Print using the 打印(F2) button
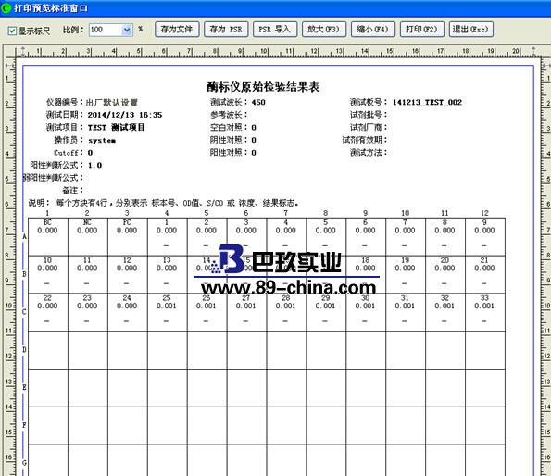551x476 pixels. coord(422,29)
